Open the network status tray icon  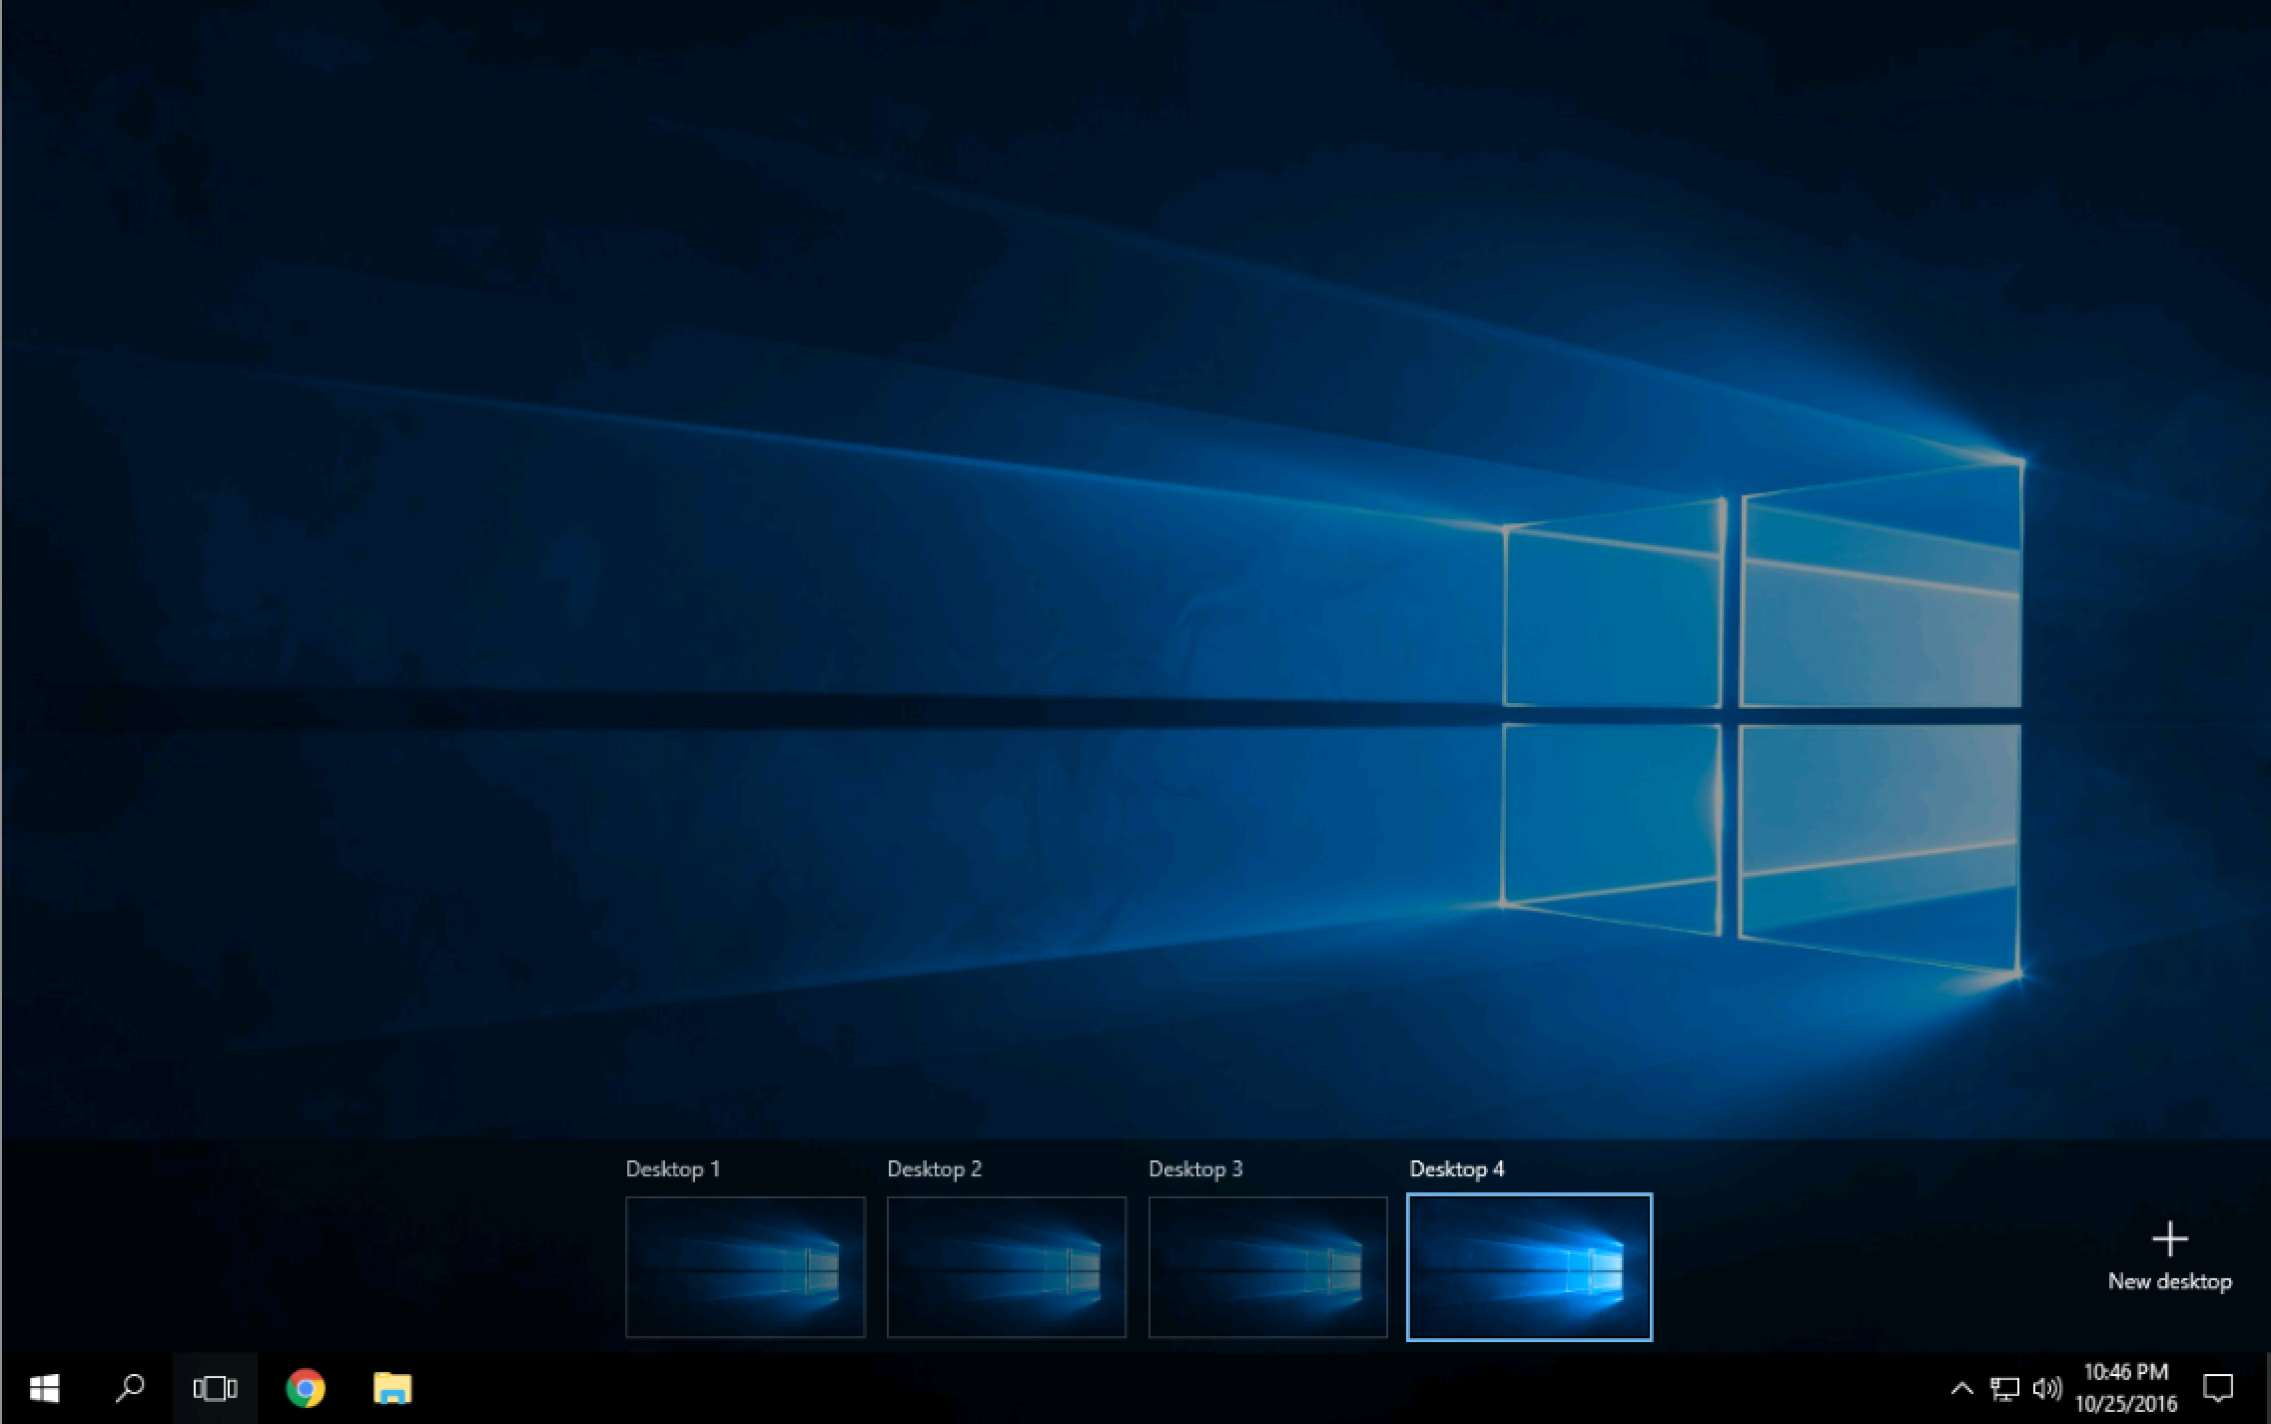[x=2004, y=1388]
